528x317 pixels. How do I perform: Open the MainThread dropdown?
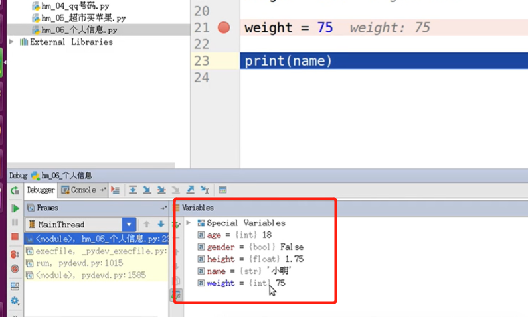(x=129, y=224)
